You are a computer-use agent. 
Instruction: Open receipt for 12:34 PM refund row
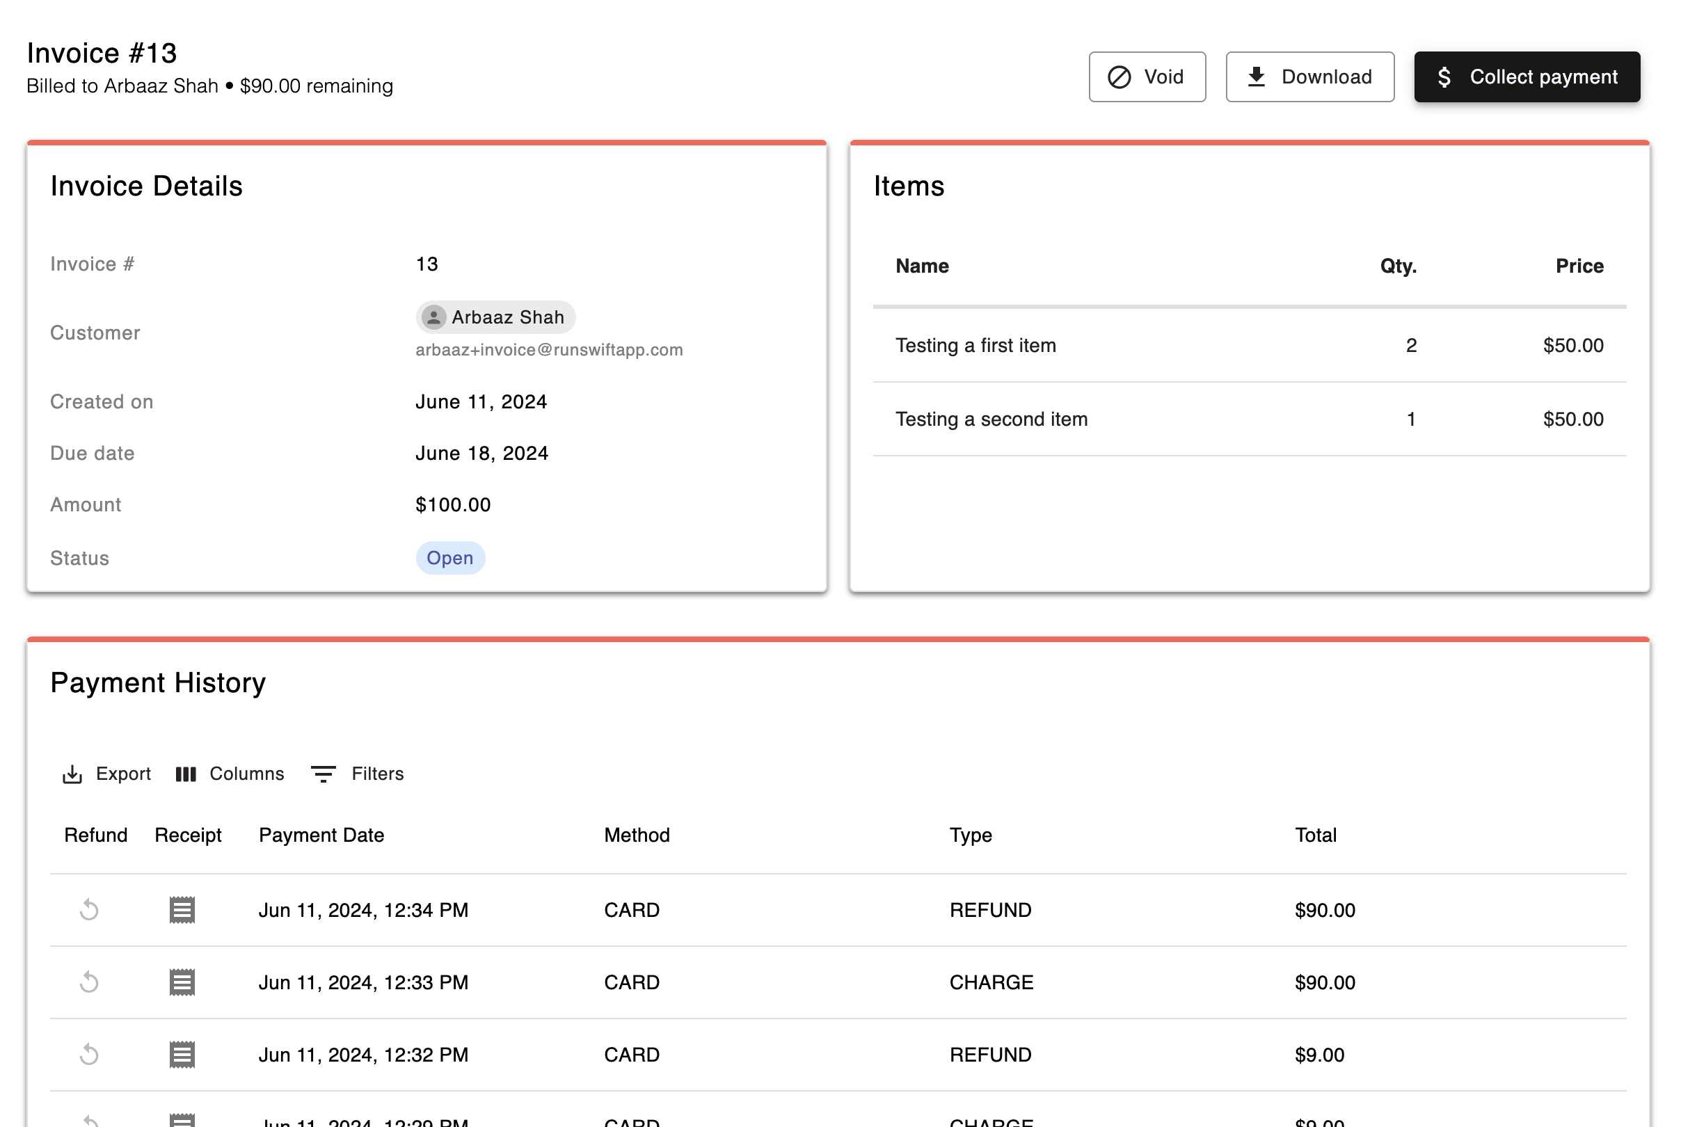point(182,910)
